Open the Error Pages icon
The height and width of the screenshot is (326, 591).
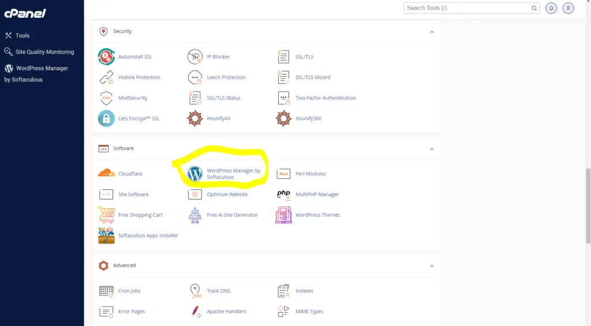click(106, 312)
